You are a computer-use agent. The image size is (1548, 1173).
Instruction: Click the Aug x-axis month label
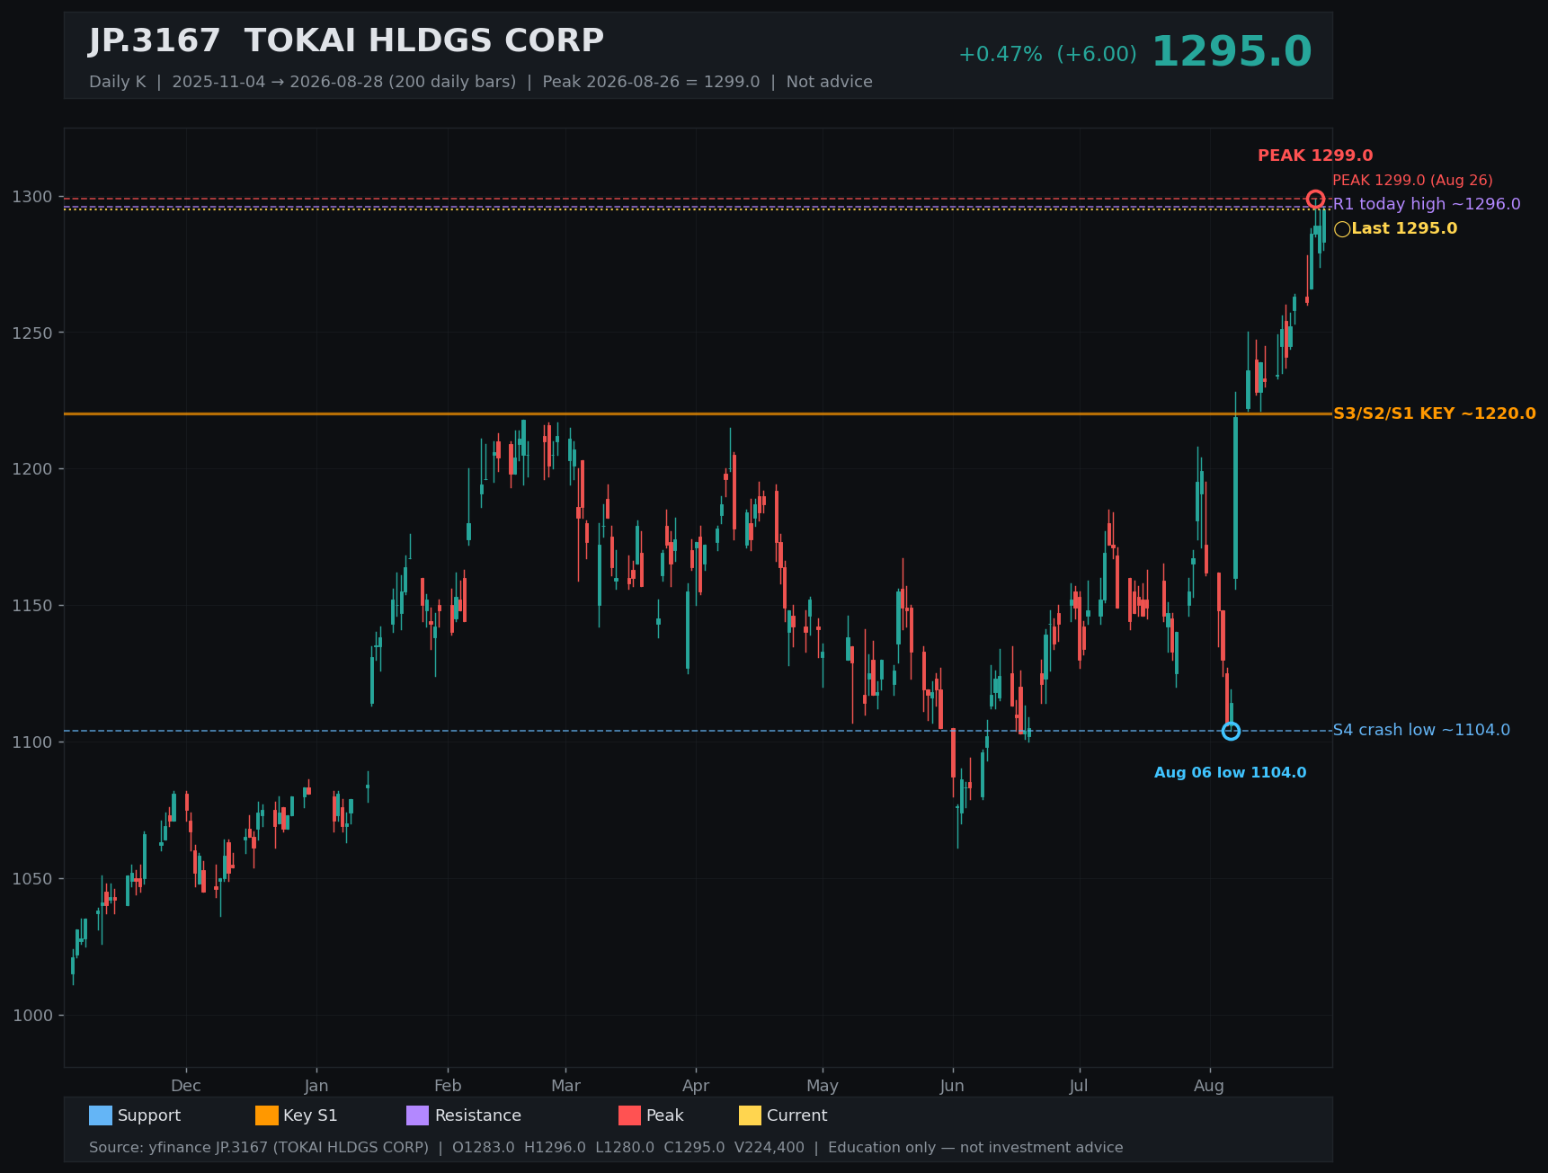(x=1209, y=1086)
